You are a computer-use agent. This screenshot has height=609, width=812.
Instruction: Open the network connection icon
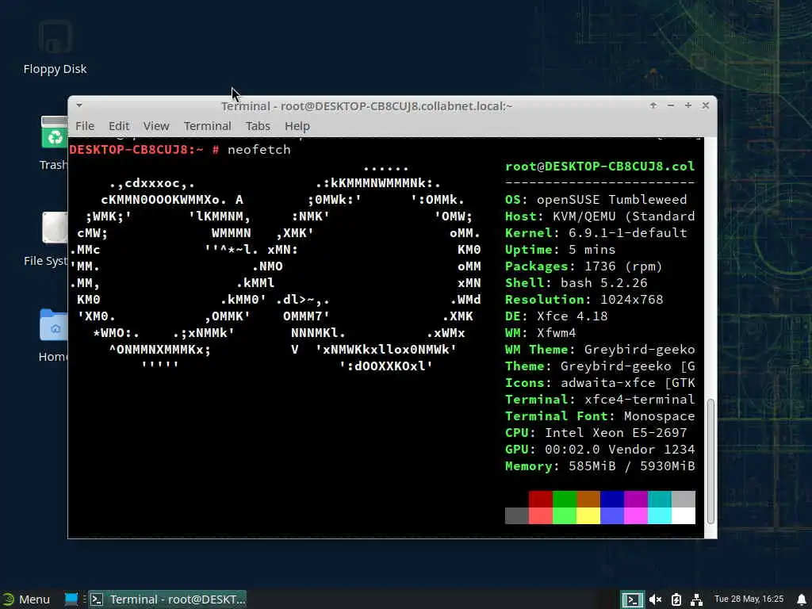[x=696, y=599]
